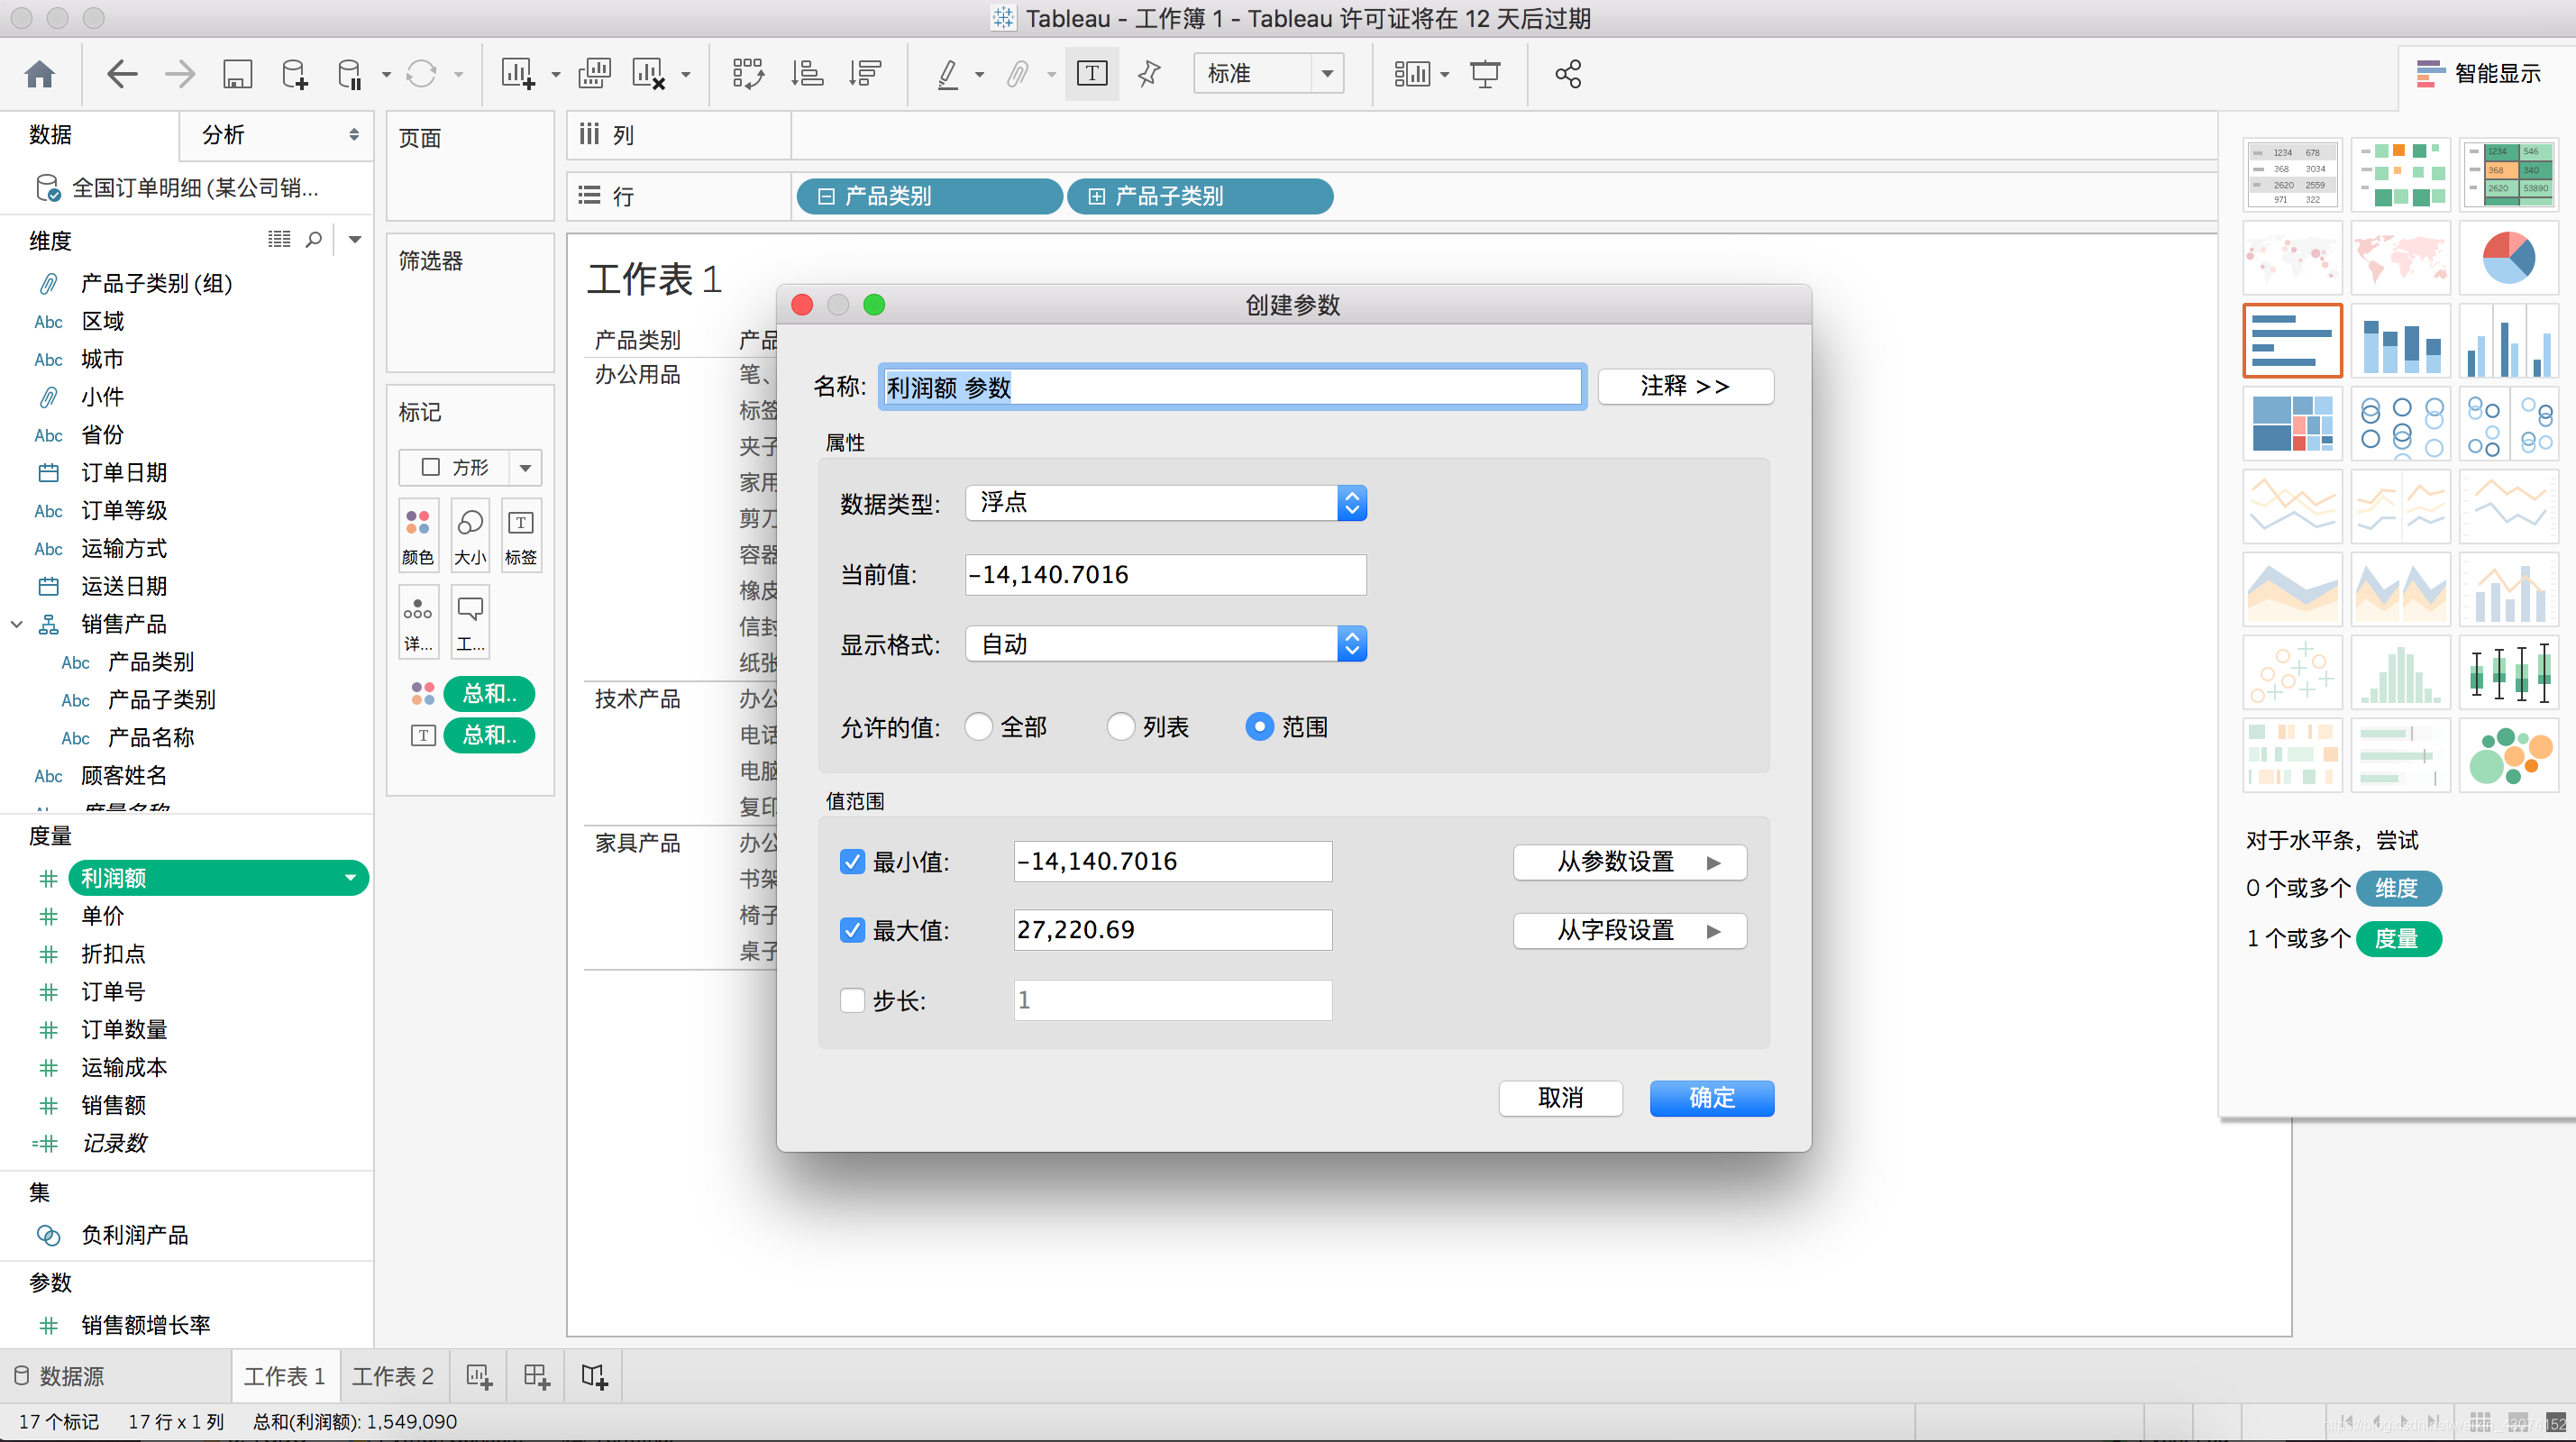Click the 负利润产品 set
The width and height of the screenshot is (2576, 1442).
click(x=135, y=1235)
